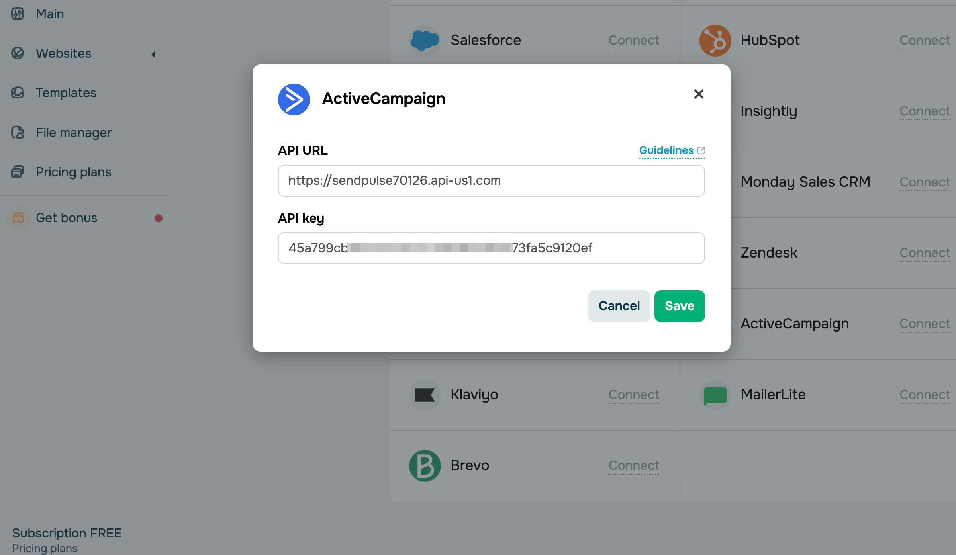Click the Brevo logo icon
The width and height of the screenshot is (956, 555).
[425, 465]
